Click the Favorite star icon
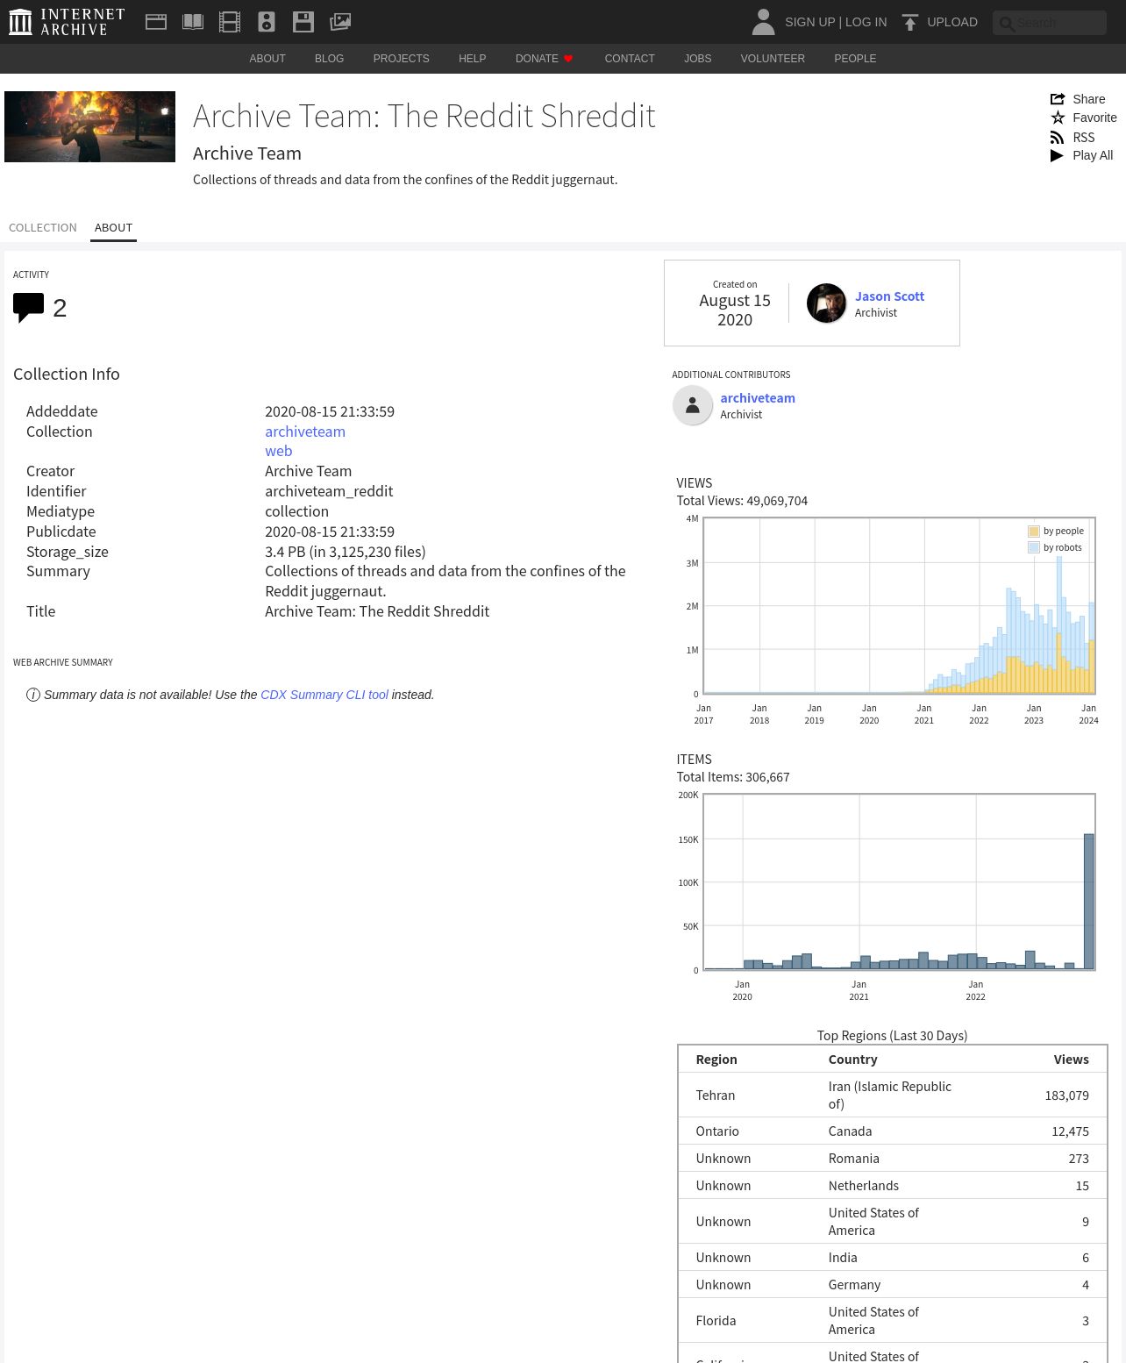The height and width of the screenshot is (1363, 1126). (x=1058, y=118)
